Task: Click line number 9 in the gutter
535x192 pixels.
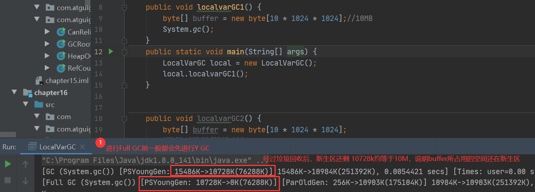Action: coord(100,18)
